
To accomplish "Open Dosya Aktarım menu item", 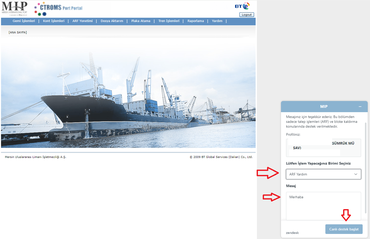I will tap(112, 21).
